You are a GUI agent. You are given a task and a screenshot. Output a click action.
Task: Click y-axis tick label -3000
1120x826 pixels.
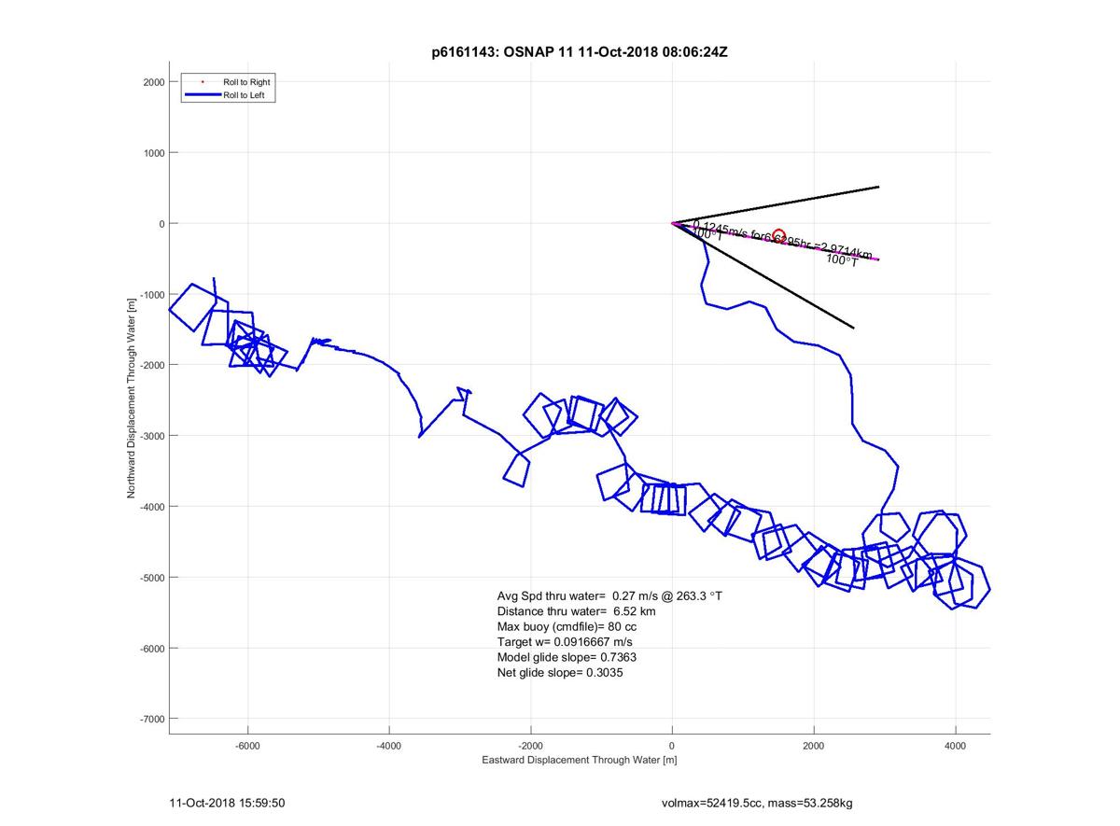pos(152,436)
